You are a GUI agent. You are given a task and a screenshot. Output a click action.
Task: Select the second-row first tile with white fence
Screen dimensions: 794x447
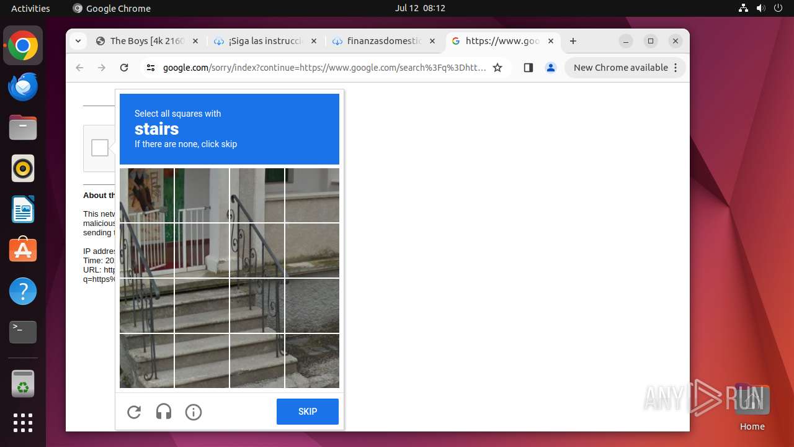click(x=146, y=250)
